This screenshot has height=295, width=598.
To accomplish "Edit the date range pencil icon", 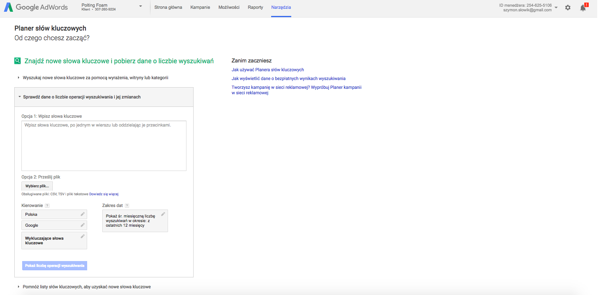I will coord(163,214).
